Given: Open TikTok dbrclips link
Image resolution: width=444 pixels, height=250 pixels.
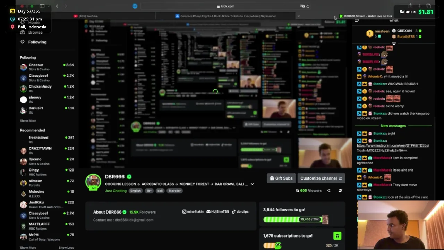Looking at the screenshot, I should [x=240, y=211].
